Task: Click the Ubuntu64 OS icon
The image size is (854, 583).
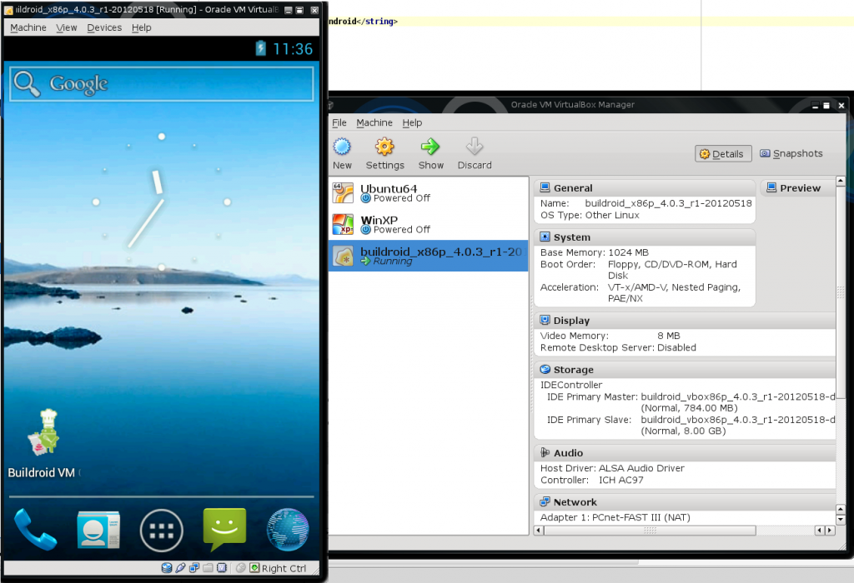Action: tap(343, 193)
